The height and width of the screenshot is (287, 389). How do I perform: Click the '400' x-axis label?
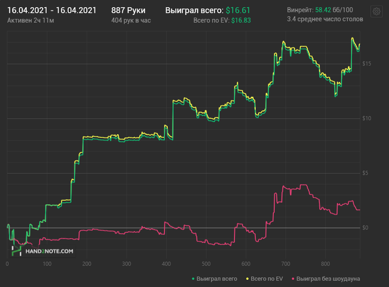(166, 264)
